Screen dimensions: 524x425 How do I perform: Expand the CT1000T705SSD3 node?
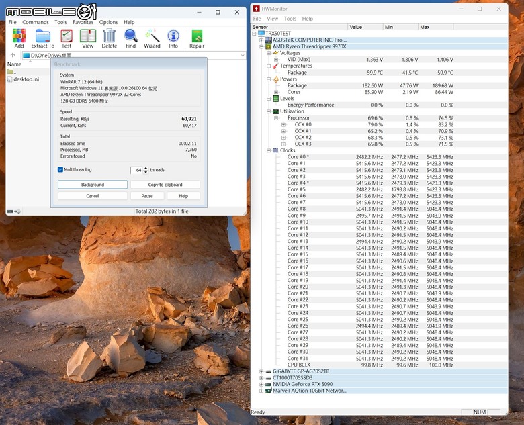261,378
